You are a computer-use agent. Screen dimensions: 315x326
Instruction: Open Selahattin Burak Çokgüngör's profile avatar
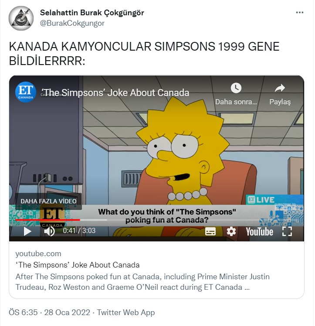pyautogui.click(x=21, y=18)
